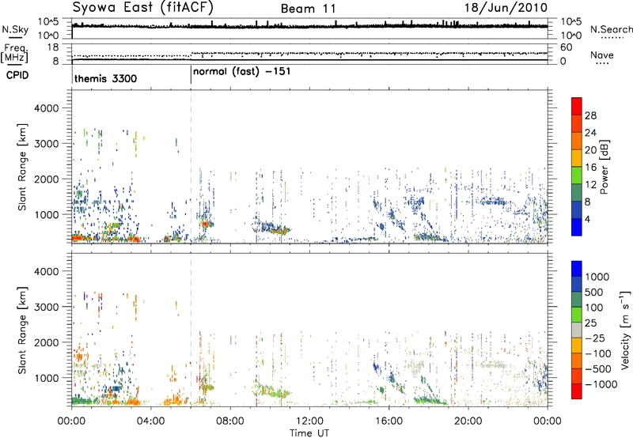This screenshot has height=438, width=633.
Task: Click the 'N.Search' legend label
Action: point(611,29)
